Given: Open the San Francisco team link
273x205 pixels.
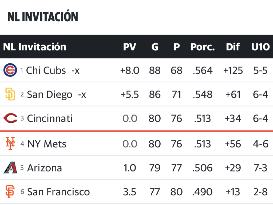Looking at the screenshot, I should (x=58, y=192).
